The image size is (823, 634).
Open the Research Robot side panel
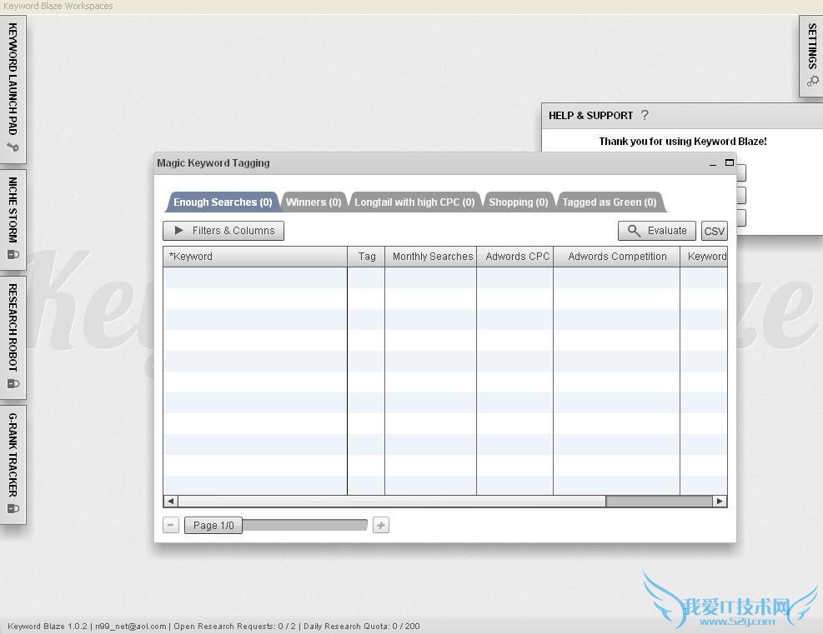(x=13, y=337)
